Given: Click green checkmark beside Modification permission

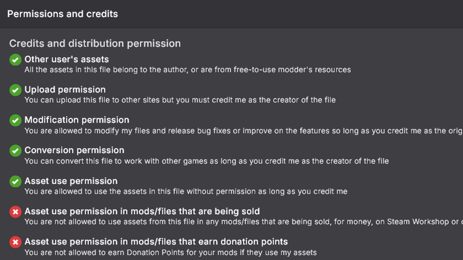Looking at the screenshot, I should click(x=15, y=120).
